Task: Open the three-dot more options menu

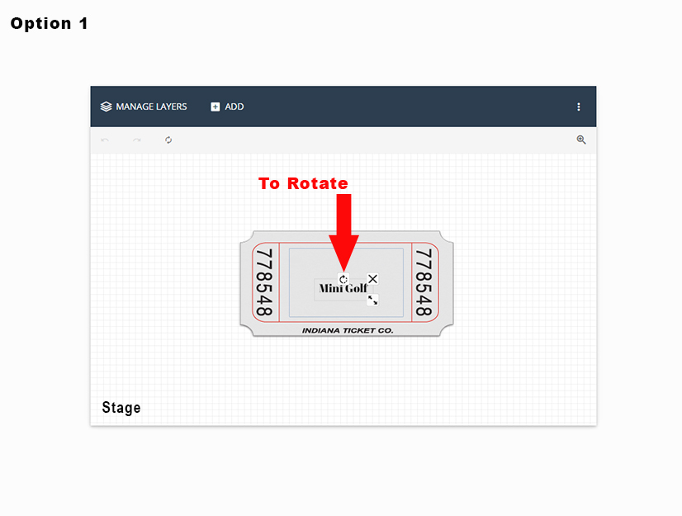Action: coord(579,107)
